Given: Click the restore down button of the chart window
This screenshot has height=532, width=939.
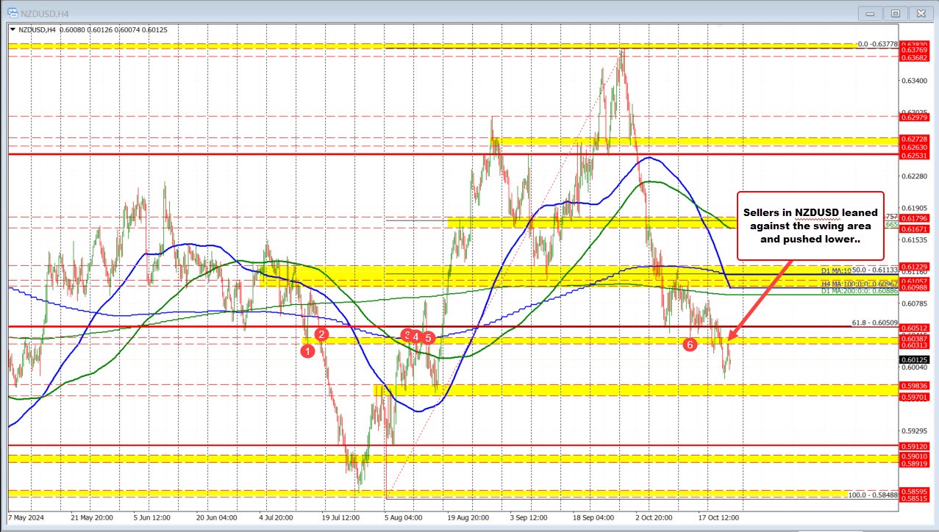Looking at the screenshot, I should click(895, 12).
